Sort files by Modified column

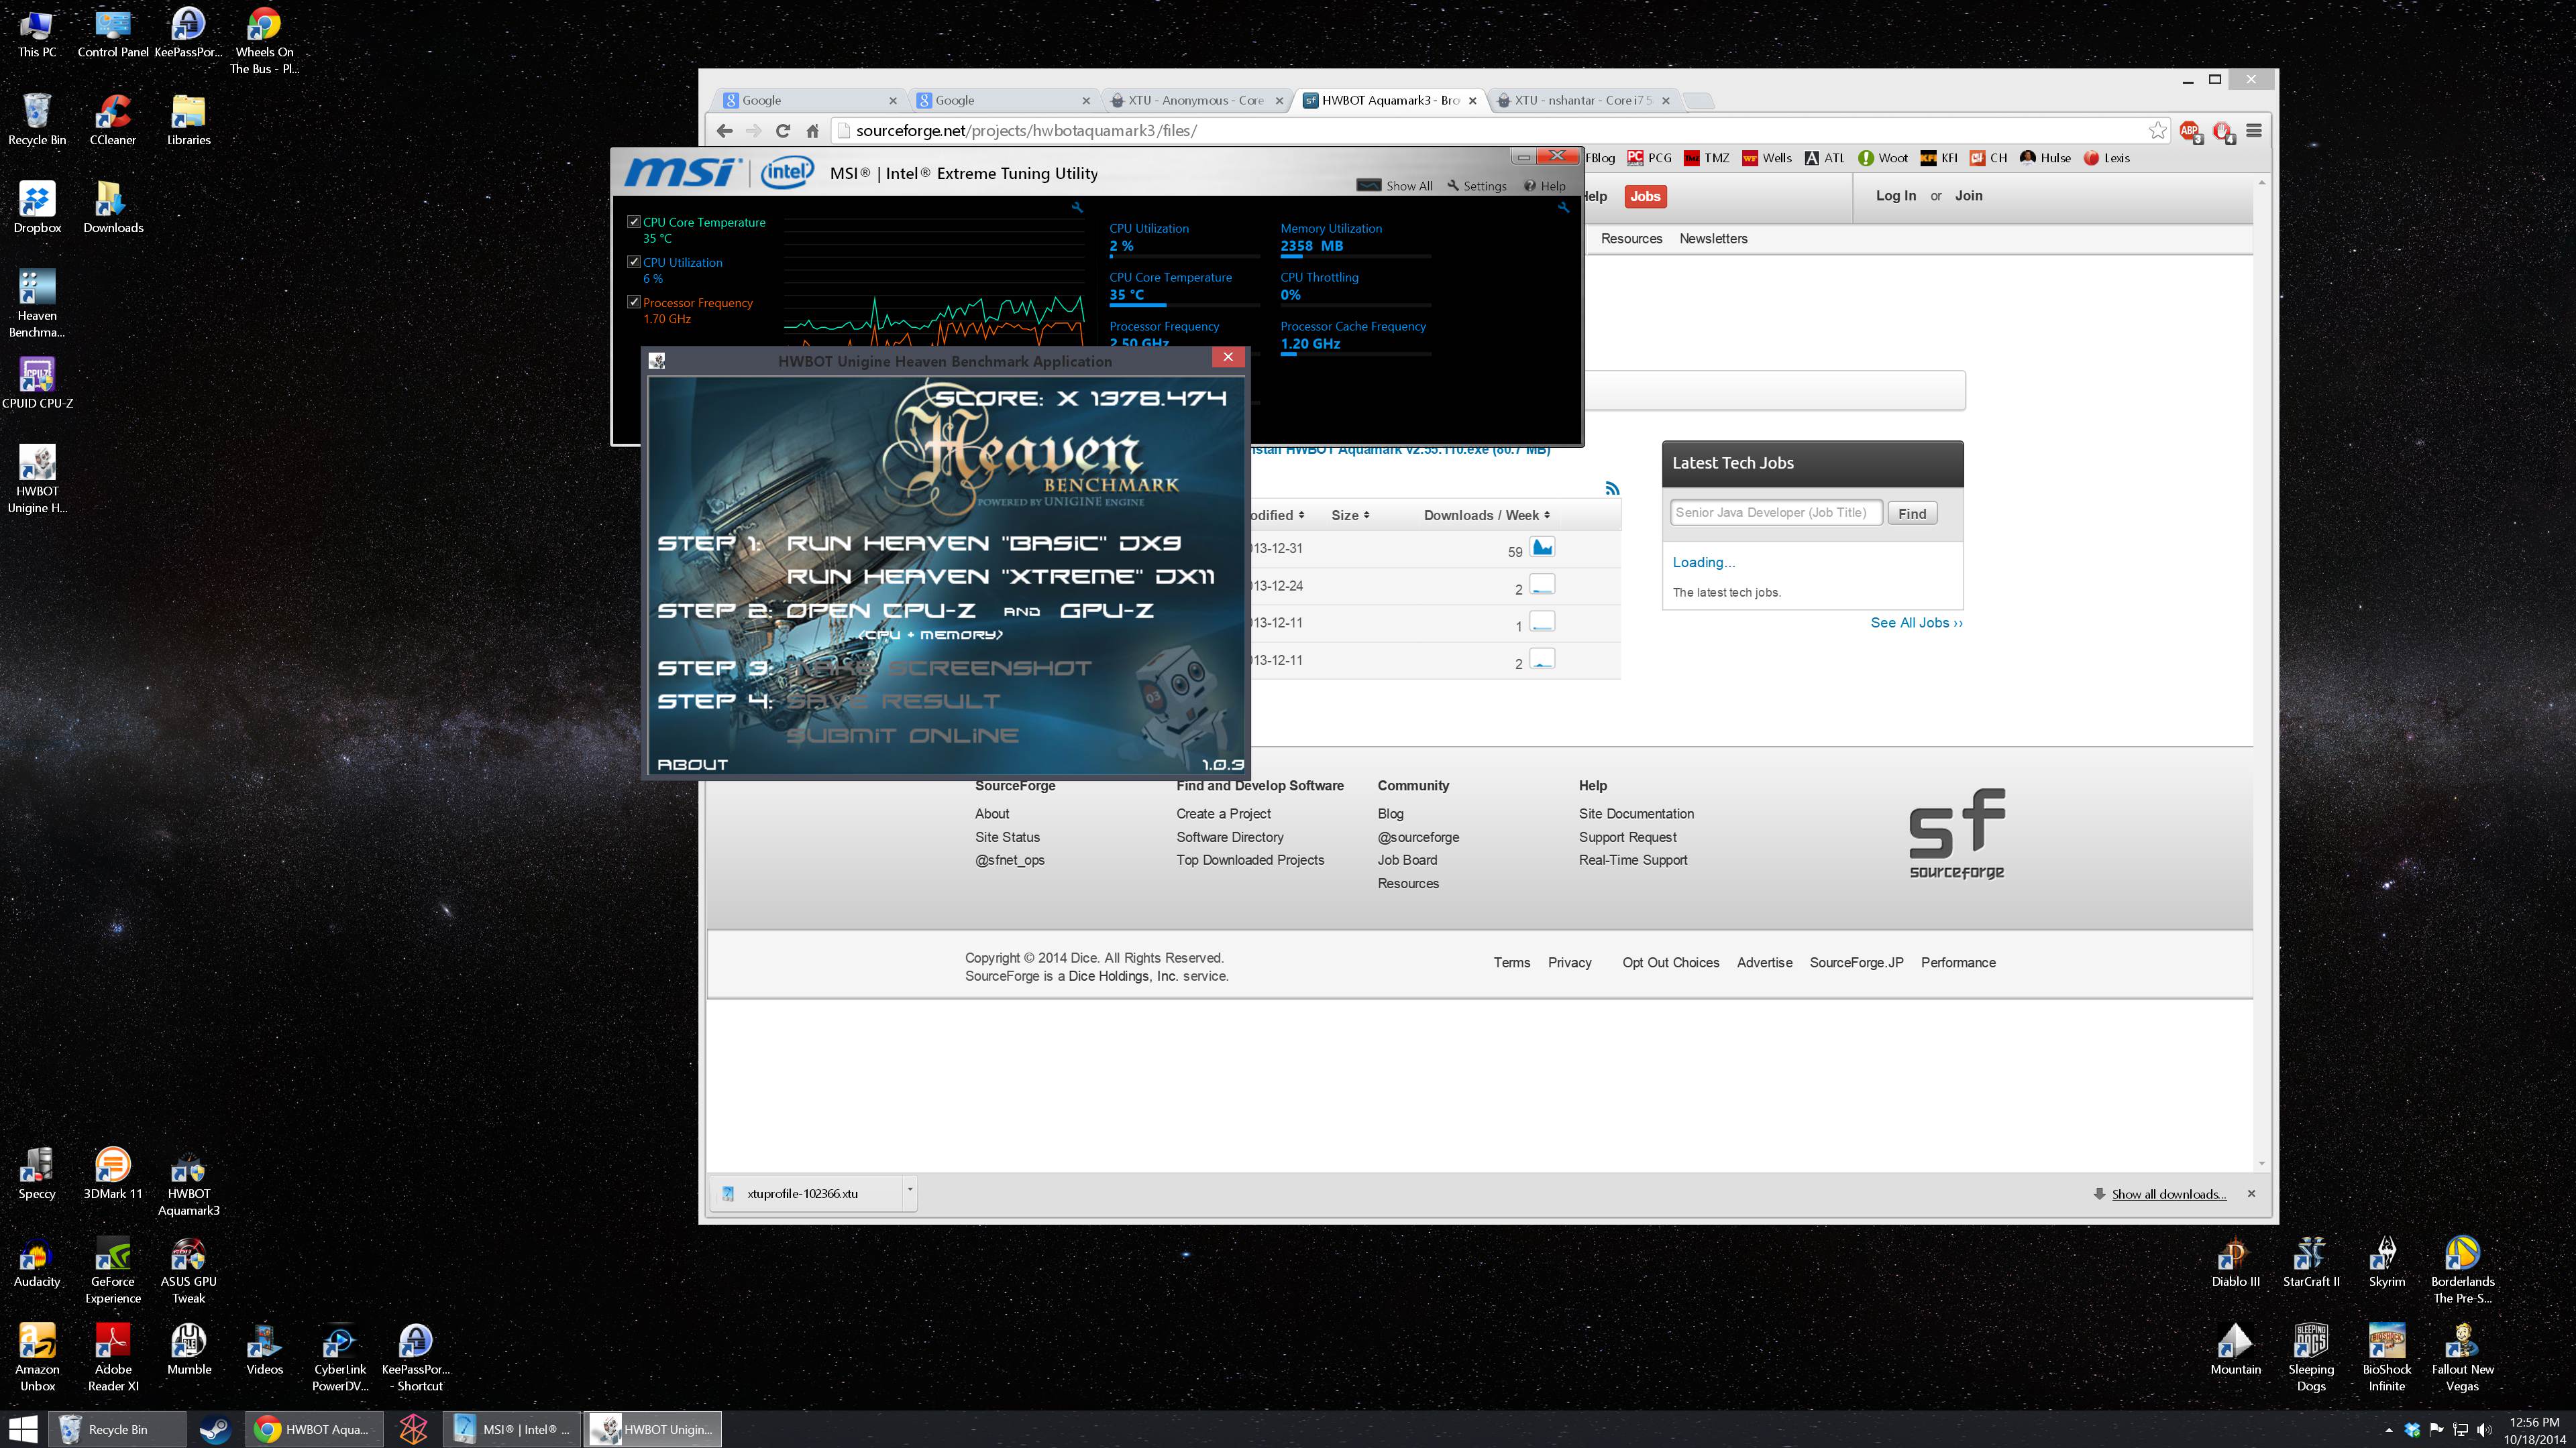click(x=1276, y=515)
